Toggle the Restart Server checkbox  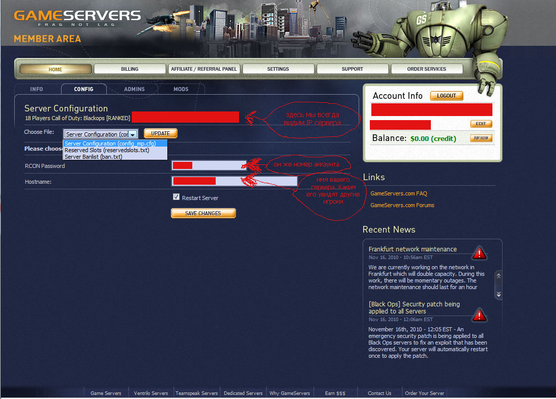click(x=176, y=197)
